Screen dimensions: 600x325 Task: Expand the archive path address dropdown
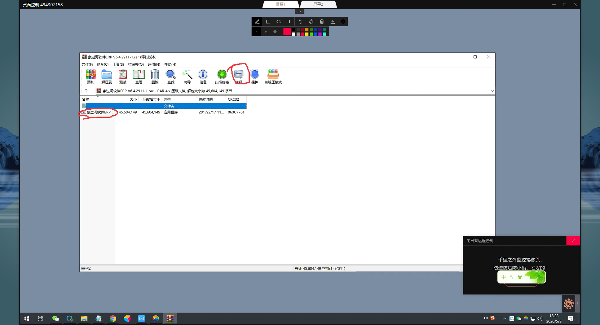[492, 91]
